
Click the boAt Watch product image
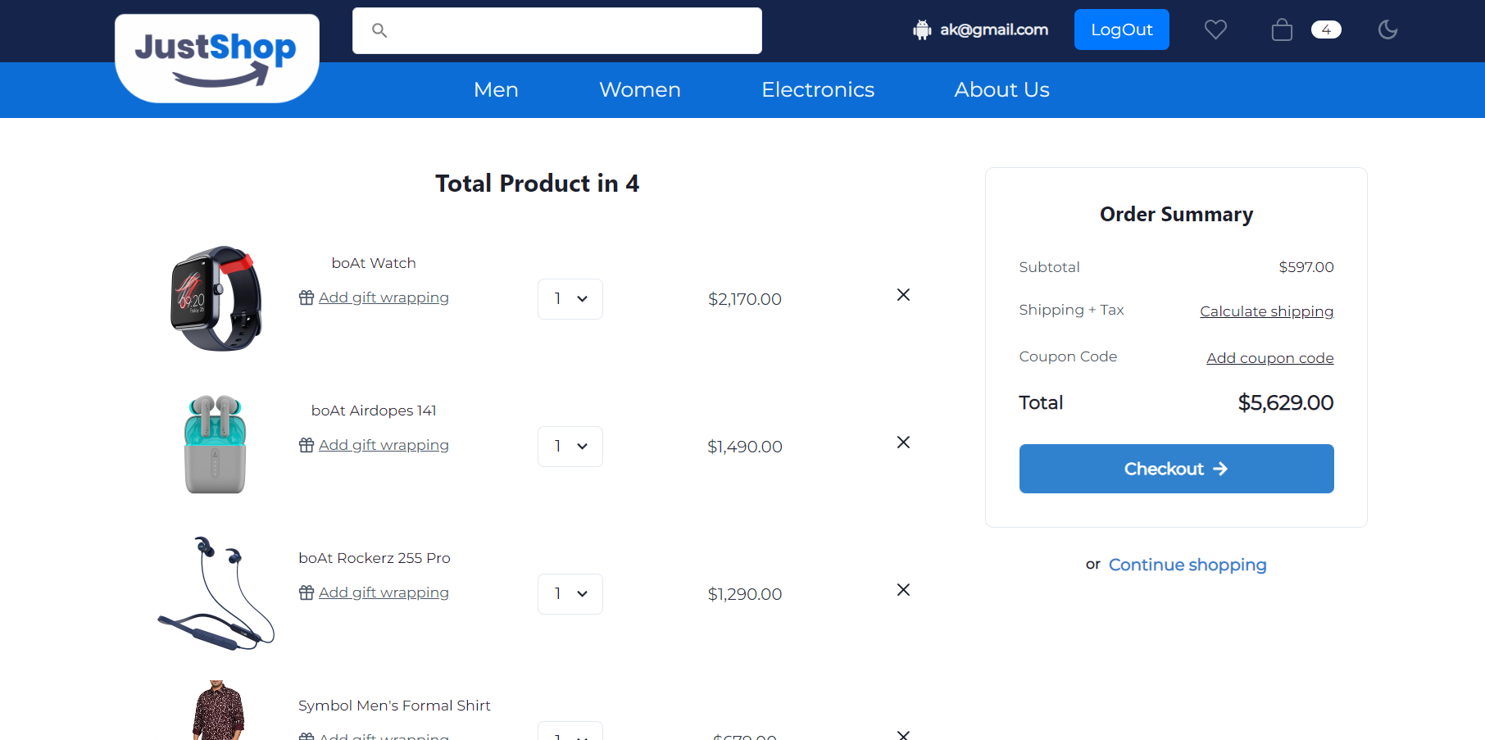click(x=216, y=298)
